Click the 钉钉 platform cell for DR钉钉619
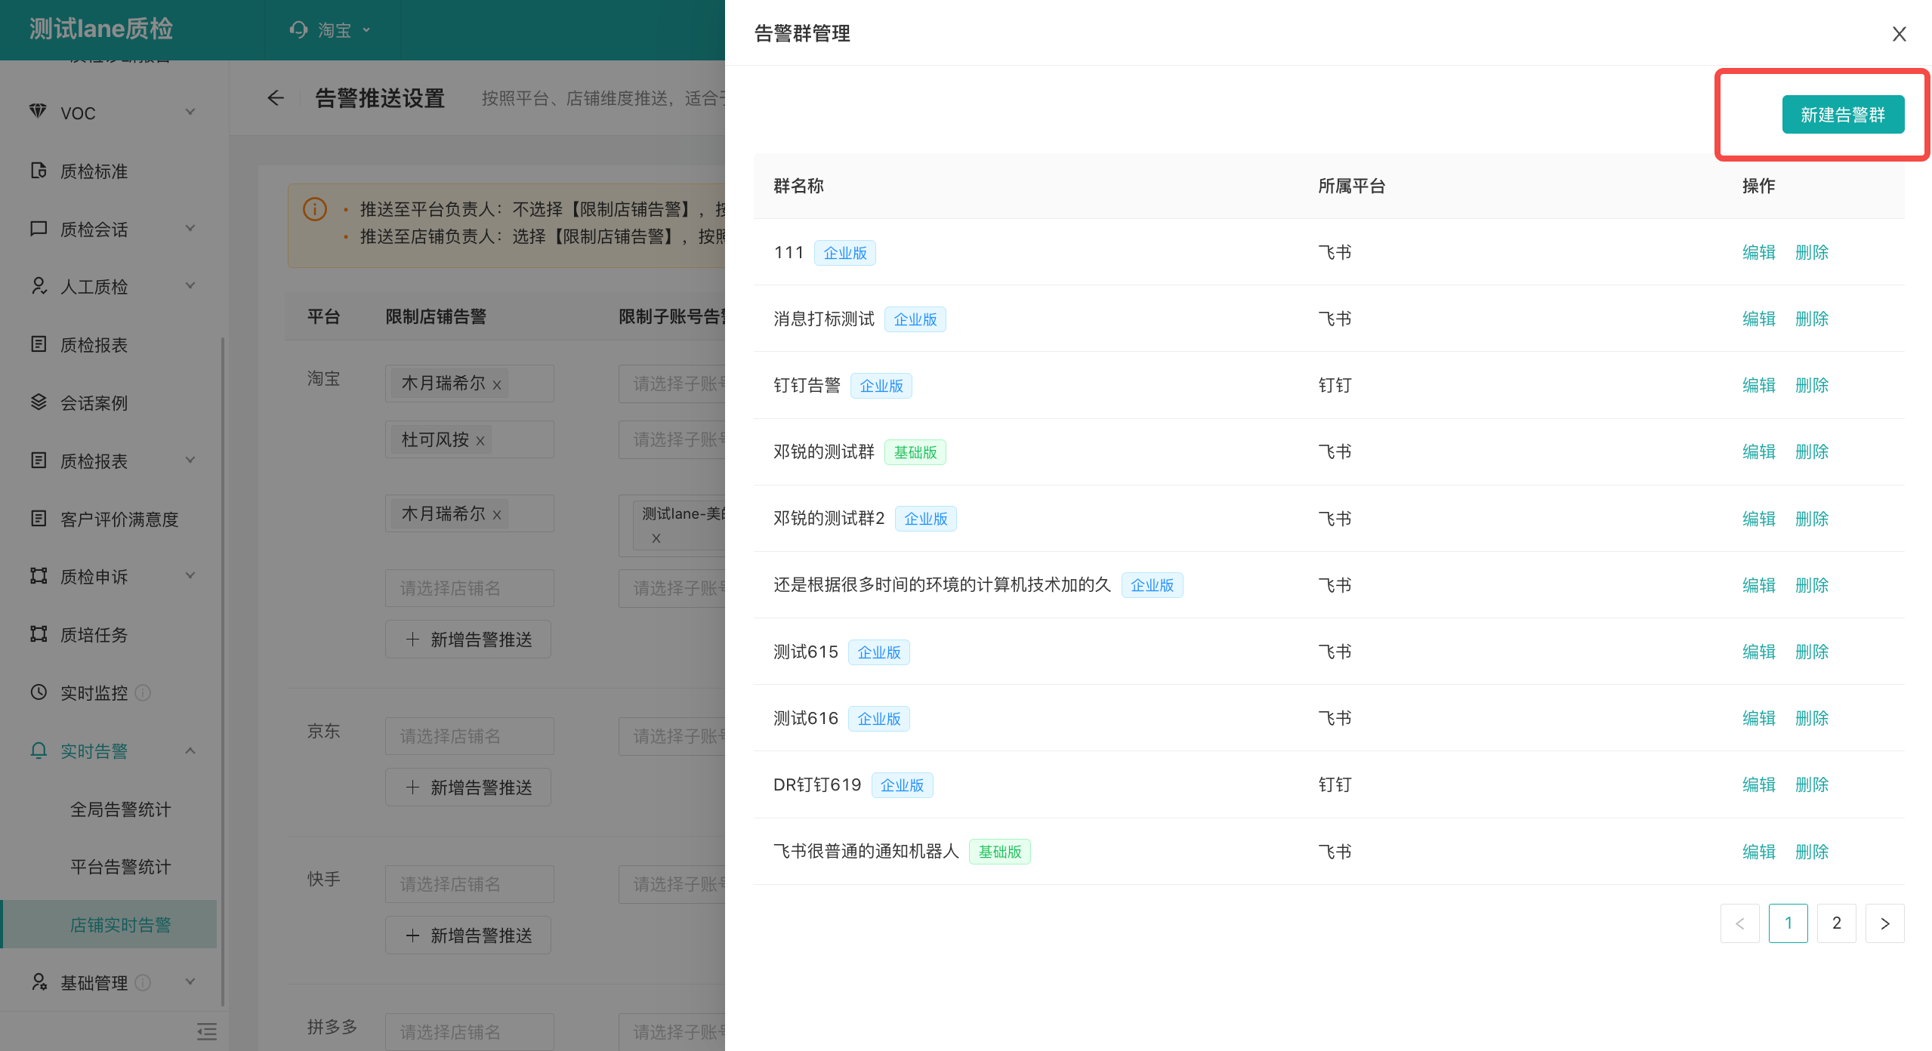This screenshot has height=1051, width=1932. pyautogui.click(x=1335, y=784)
